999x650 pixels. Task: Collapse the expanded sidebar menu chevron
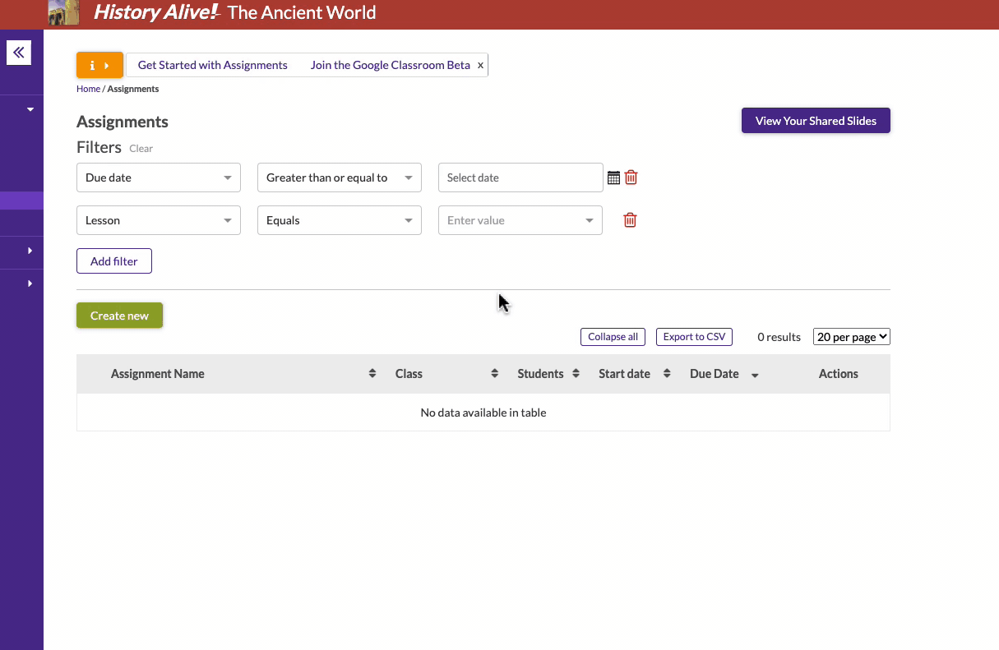coord(30,108)
